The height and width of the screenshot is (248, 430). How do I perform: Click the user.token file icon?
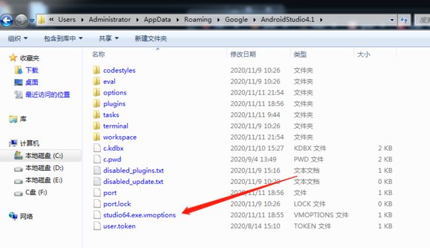97,226
